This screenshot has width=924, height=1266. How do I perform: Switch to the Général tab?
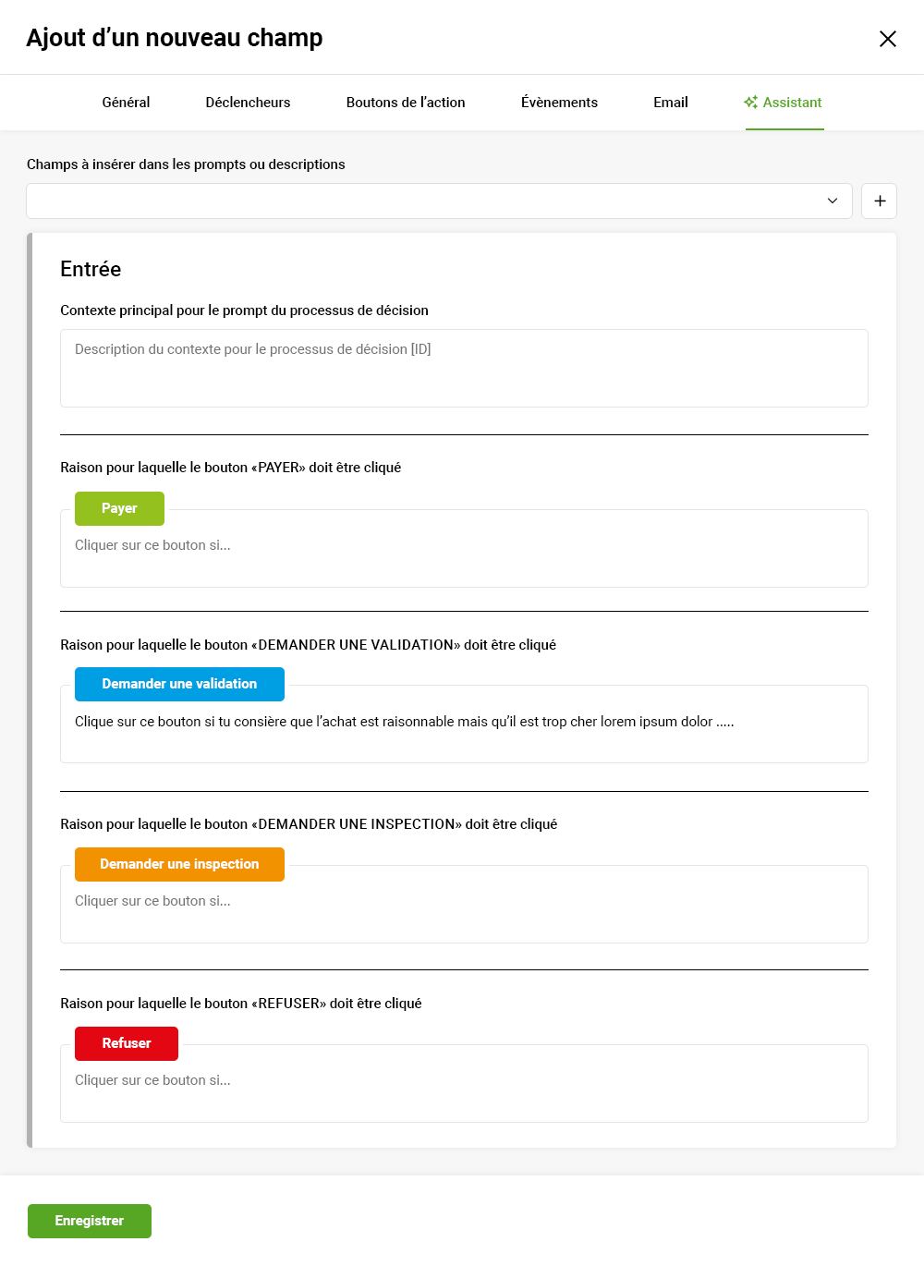(126, 103)
